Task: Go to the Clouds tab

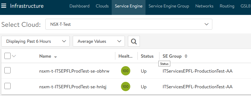Action: pos(102,6)
